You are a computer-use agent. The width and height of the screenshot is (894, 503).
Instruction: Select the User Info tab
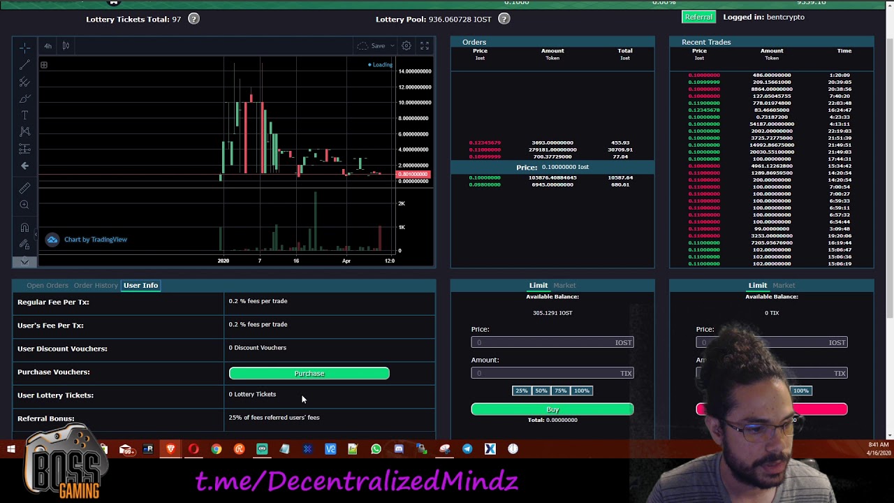tap(140, 285)
